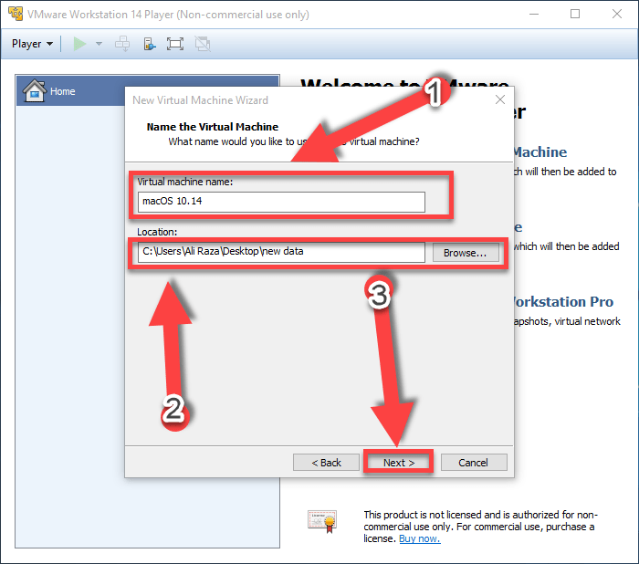Image resolution: width=639 pixels, height=564 pixels.
Task: Expand the power options dropdown arrow
Action: pos(99,44)
